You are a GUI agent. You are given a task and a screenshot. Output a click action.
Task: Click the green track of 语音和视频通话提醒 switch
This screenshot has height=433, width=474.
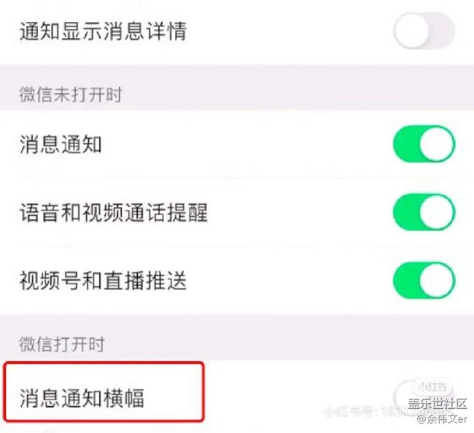(x=405, y=212)
